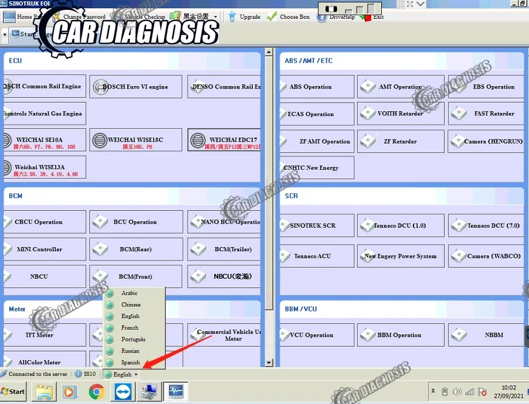
Task: Open AllColor Meter
Action: (45, 359)
